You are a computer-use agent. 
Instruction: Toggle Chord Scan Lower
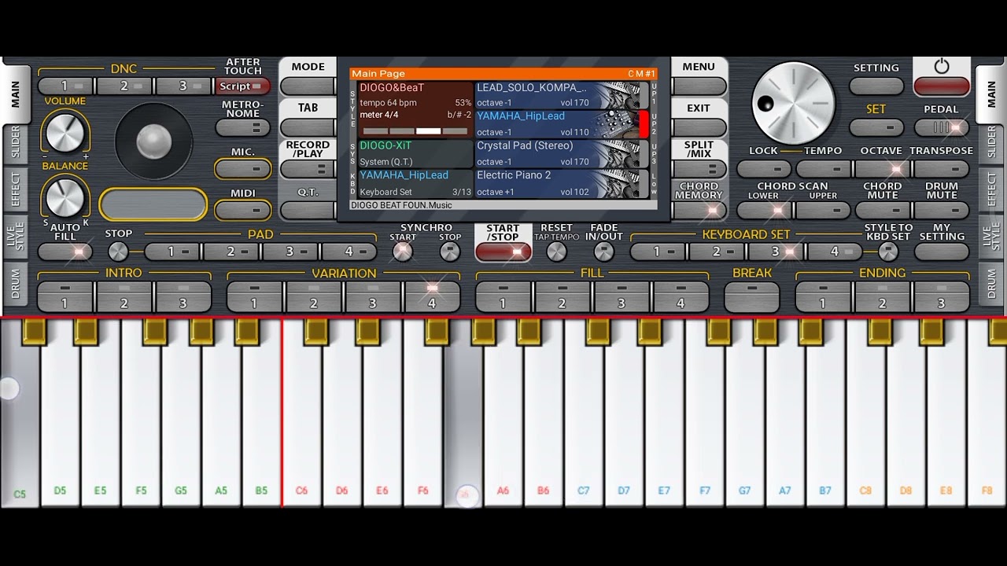point(763,210)
